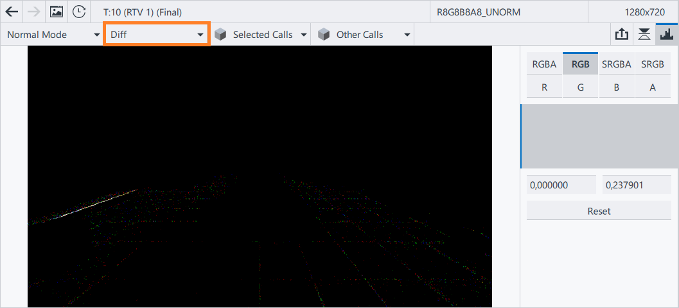679x308 pixels.
Task: Expand the Other Calls dropdown
Action: tap(407, 35)
